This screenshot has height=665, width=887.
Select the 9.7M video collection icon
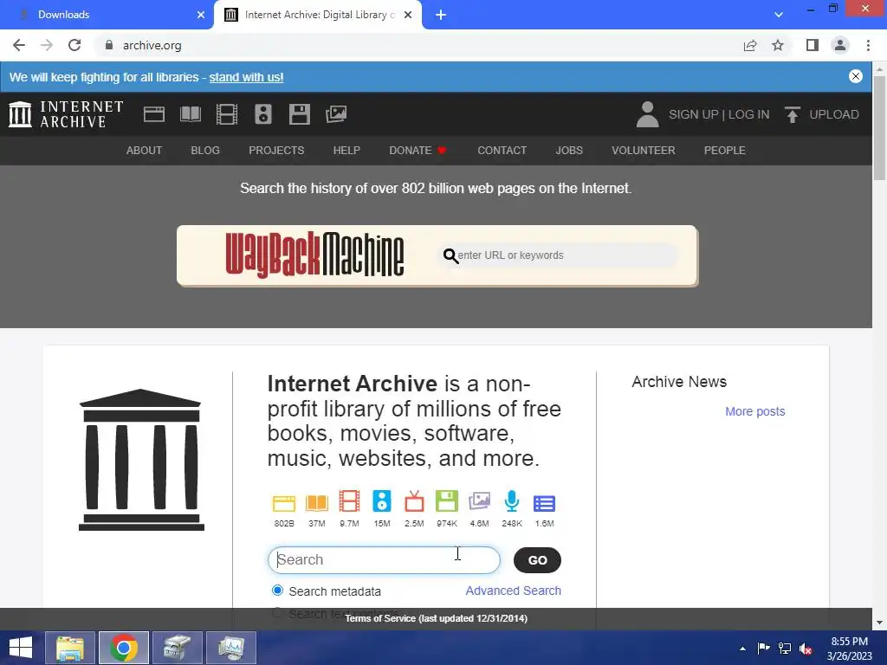(349, 502)
